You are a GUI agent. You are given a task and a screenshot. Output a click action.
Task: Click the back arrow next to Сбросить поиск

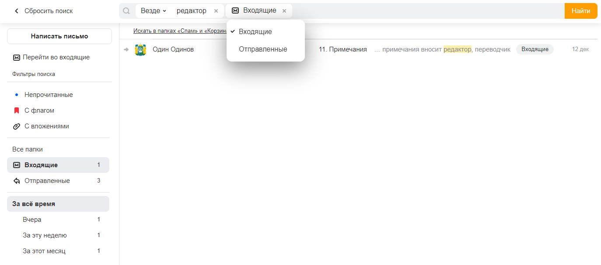pos(17,11)
